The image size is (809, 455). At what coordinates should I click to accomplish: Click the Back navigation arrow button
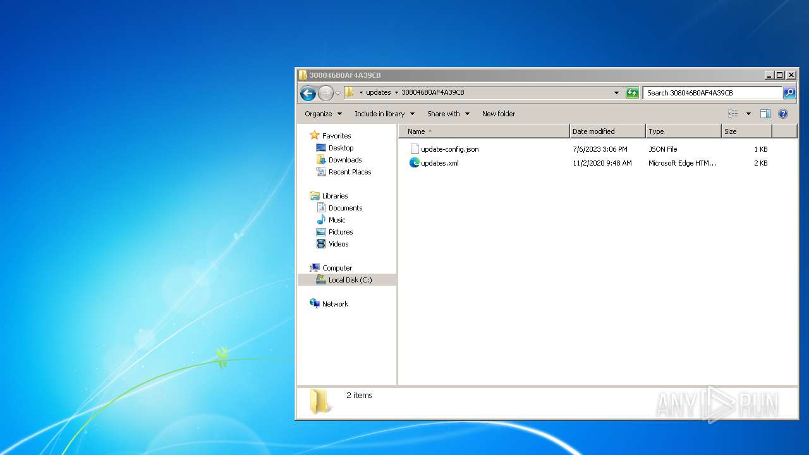point(308,94)
